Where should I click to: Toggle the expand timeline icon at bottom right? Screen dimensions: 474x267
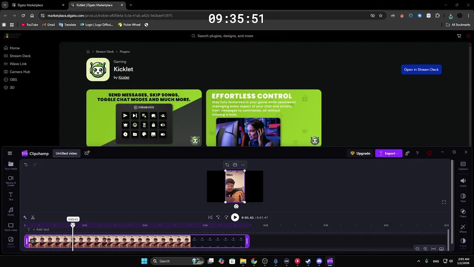tap(441, 249)
